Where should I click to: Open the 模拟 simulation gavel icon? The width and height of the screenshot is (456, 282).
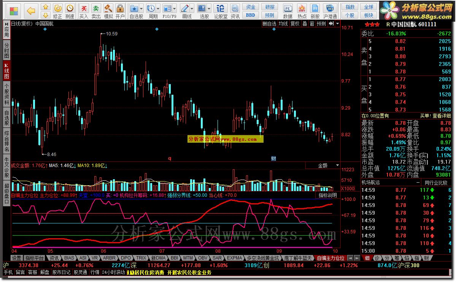(108, 11)
